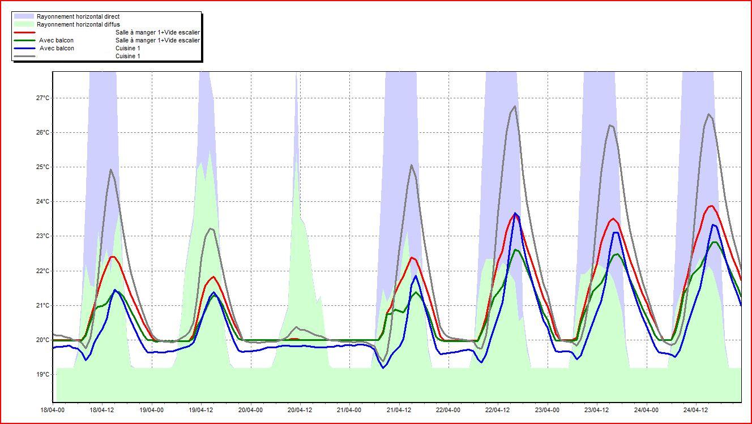Click the gray line sample in legend
Viewport: 752px width, 424px height.
click(x=24, y=56)
